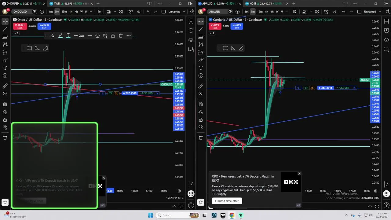Collapse the indicator legend '2' in ONDOUSD

[x=16, y=33]
